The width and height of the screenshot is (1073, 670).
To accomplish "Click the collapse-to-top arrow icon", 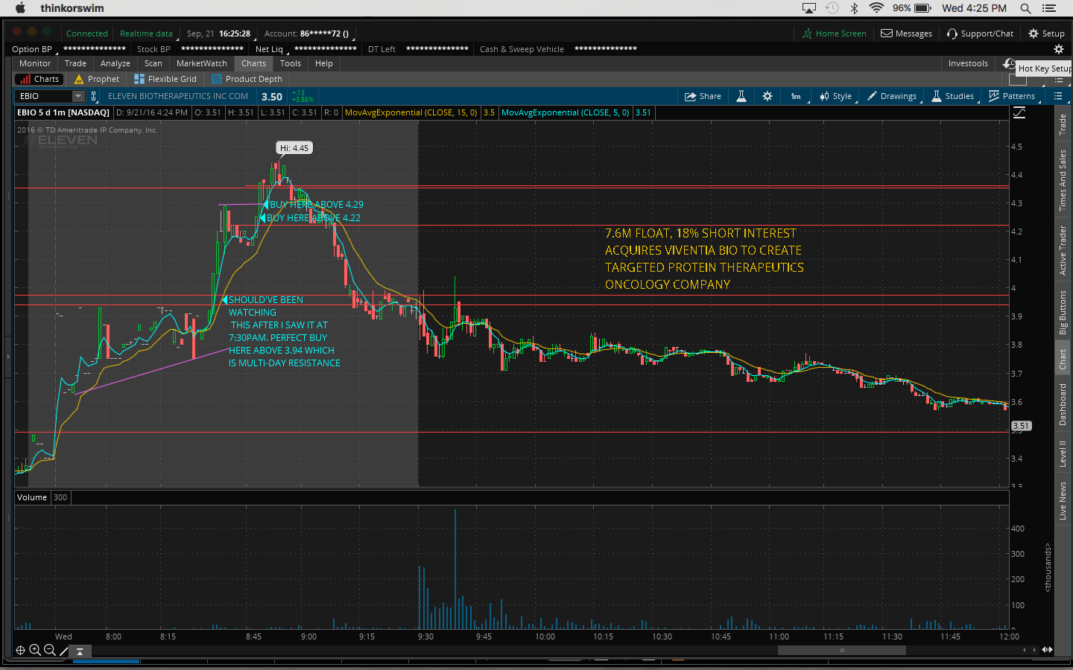I will pos(80,651).
